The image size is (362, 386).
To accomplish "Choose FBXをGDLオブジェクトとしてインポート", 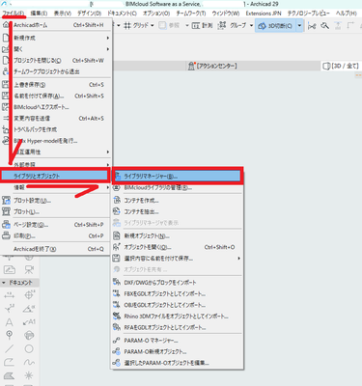I will [177, 293].
